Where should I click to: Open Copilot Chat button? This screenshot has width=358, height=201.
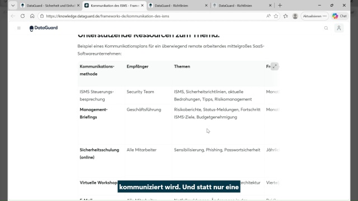tap(340, 16)
